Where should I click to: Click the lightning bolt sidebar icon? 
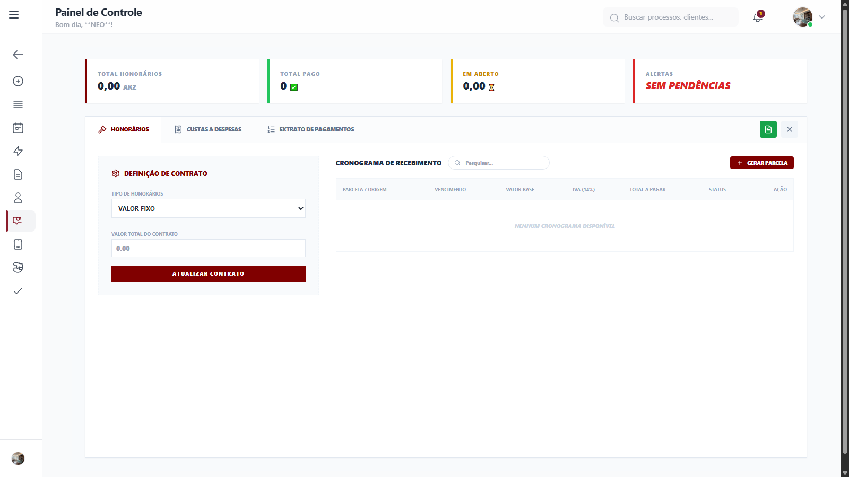(x=18, y=151)
